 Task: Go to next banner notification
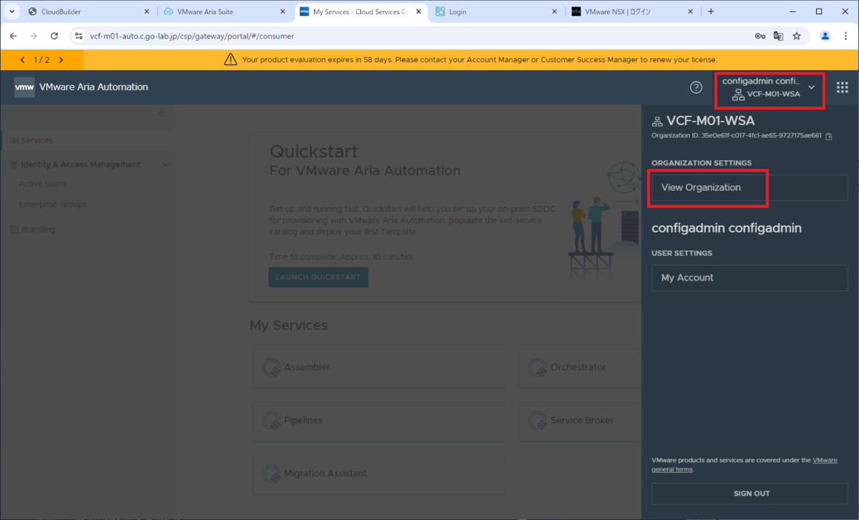tap(61, 60)
